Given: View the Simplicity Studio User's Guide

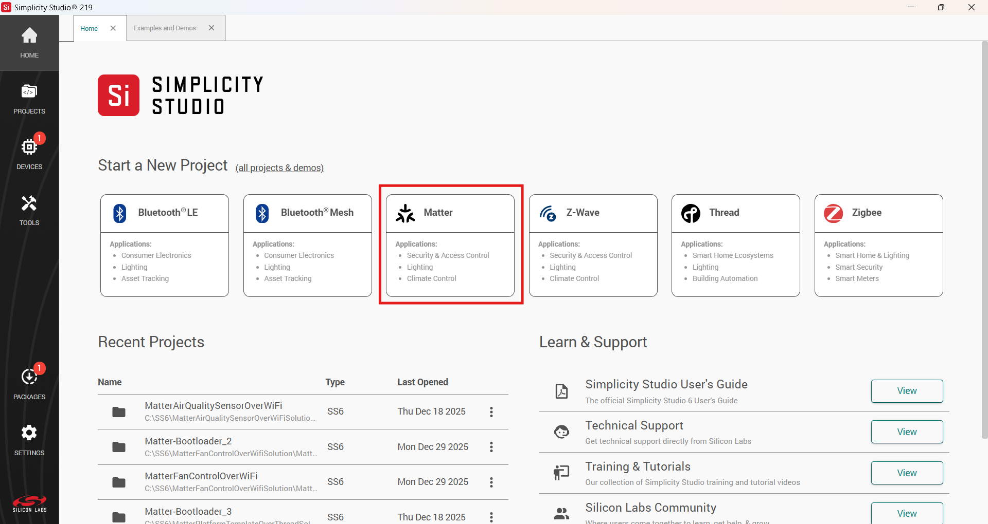Looking at the screenshot, I should [x=907, y=391].
